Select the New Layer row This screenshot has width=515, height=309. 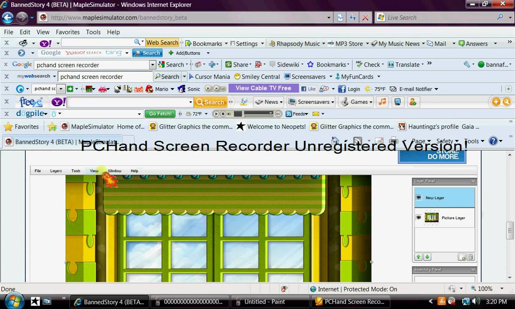(x=445, y=197)
